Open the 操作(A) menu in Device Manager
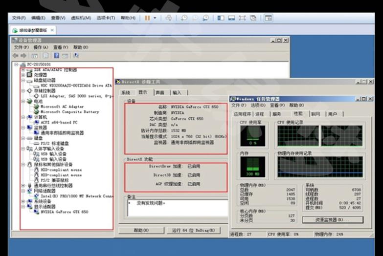 (x=41, y=47)
